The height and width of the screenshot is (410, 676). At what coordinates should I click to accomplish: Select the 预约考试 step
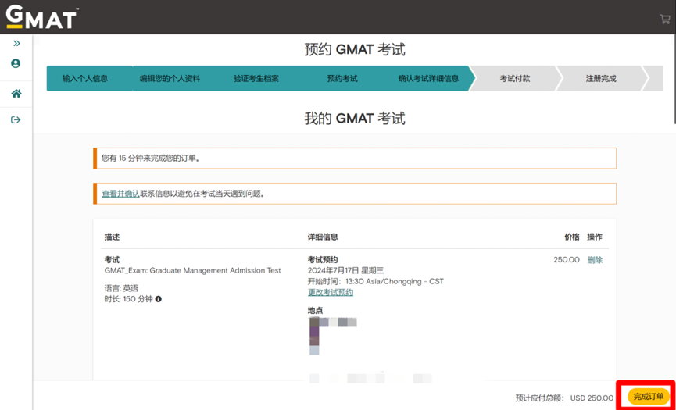pos(342,78)
